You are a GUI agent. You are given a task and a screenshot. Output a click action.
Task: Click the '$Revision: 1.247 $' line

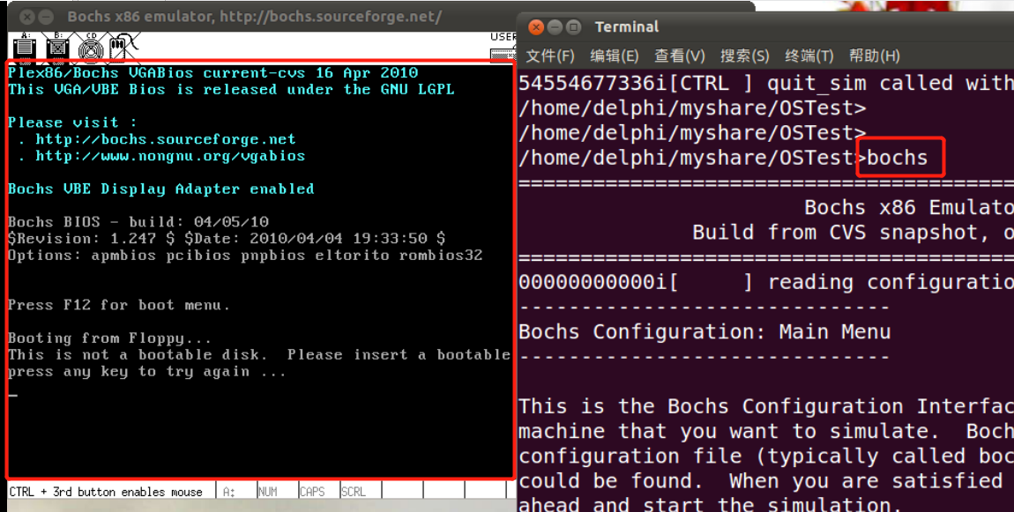227,239
